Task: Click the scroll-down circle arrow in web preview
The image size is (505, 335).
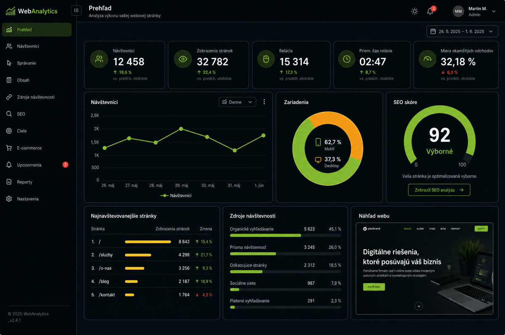Action: point(419,306)
